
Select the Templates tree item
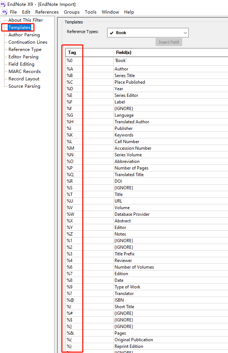19,28
